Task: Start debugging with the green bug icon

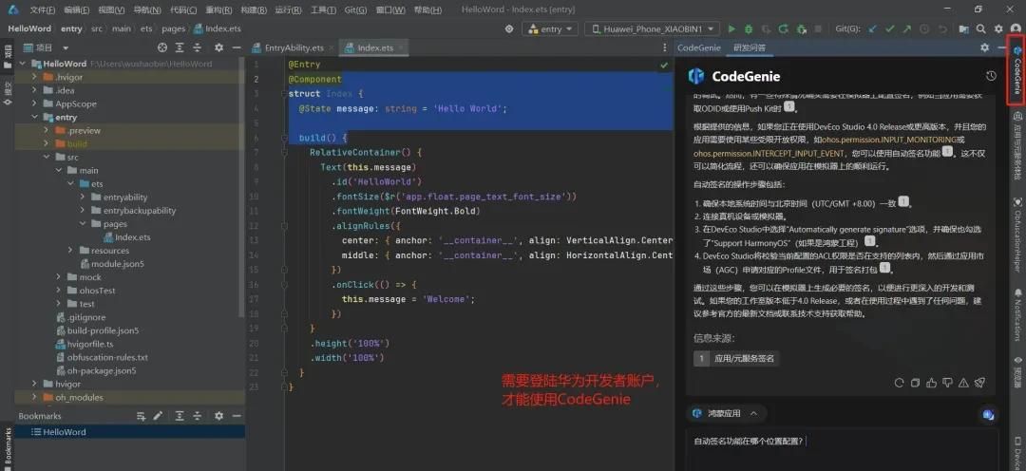Action: point(749,28)
